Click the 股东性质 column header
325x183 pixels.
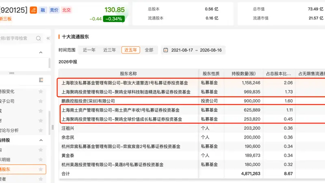(x=211, y=74)
